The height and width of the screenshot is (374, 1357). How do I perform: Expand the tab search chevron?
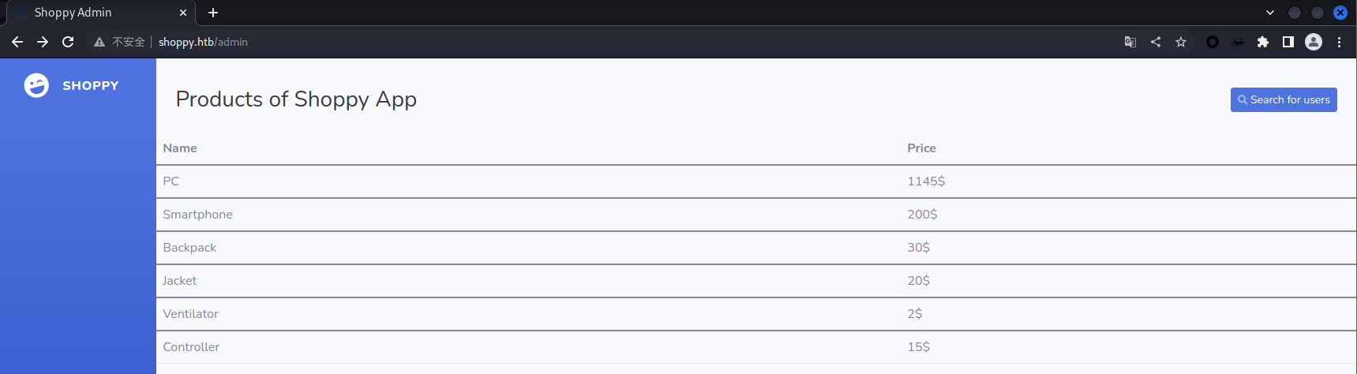[1270, 13]
